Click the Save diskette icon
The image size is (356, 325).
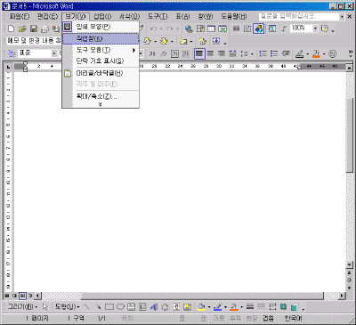tap(34, 28)
